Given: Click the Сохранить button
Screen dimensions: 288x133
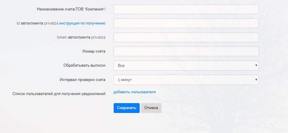Looking at the screenshot, I should click(x=127, y=108).
